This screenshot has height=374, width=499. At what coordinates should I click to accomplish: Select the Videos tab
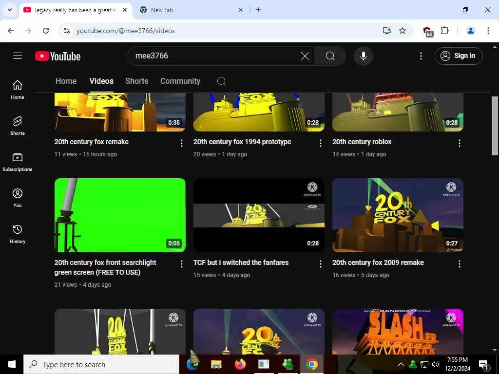pyautogui.click(x=101, y=81)
